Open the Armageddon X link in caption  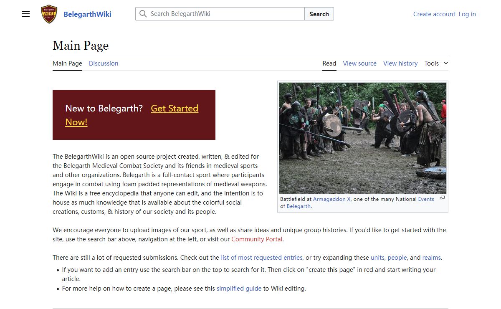pyautogui.click(x=332, y=199)
